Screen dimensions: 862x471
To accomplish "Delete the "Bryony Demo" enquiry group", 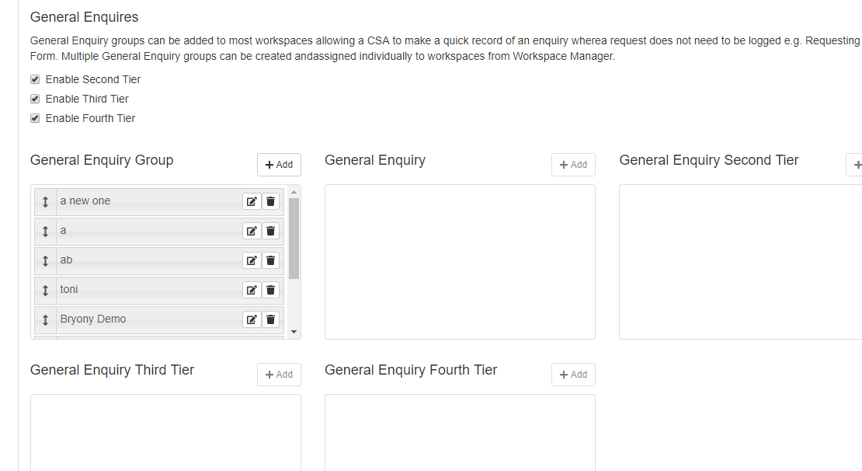I will click(x=270, y=319).
